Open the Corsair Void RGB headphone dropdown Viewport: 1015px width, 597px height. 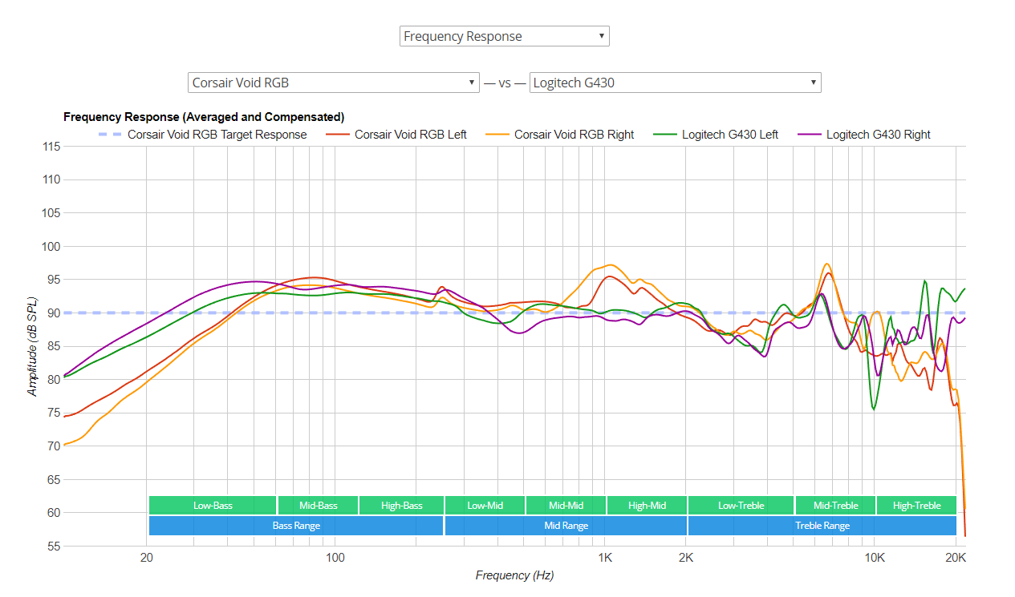334,83
